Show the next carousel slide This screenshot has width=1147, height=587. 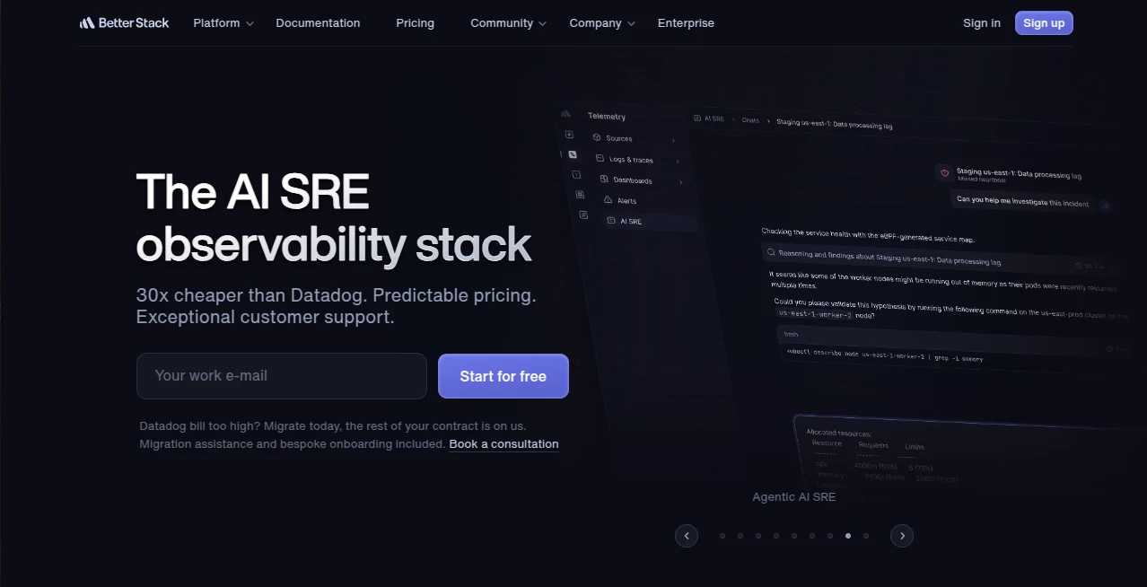[902, 536]
